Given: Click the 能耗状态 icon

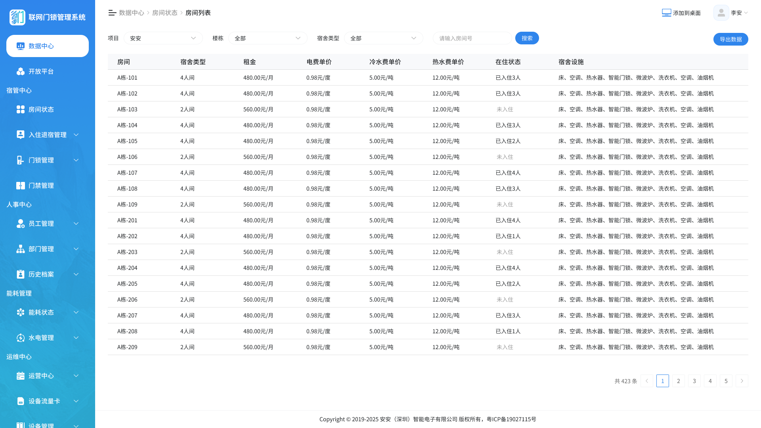Looking at the screenshot, I should 21,312.
